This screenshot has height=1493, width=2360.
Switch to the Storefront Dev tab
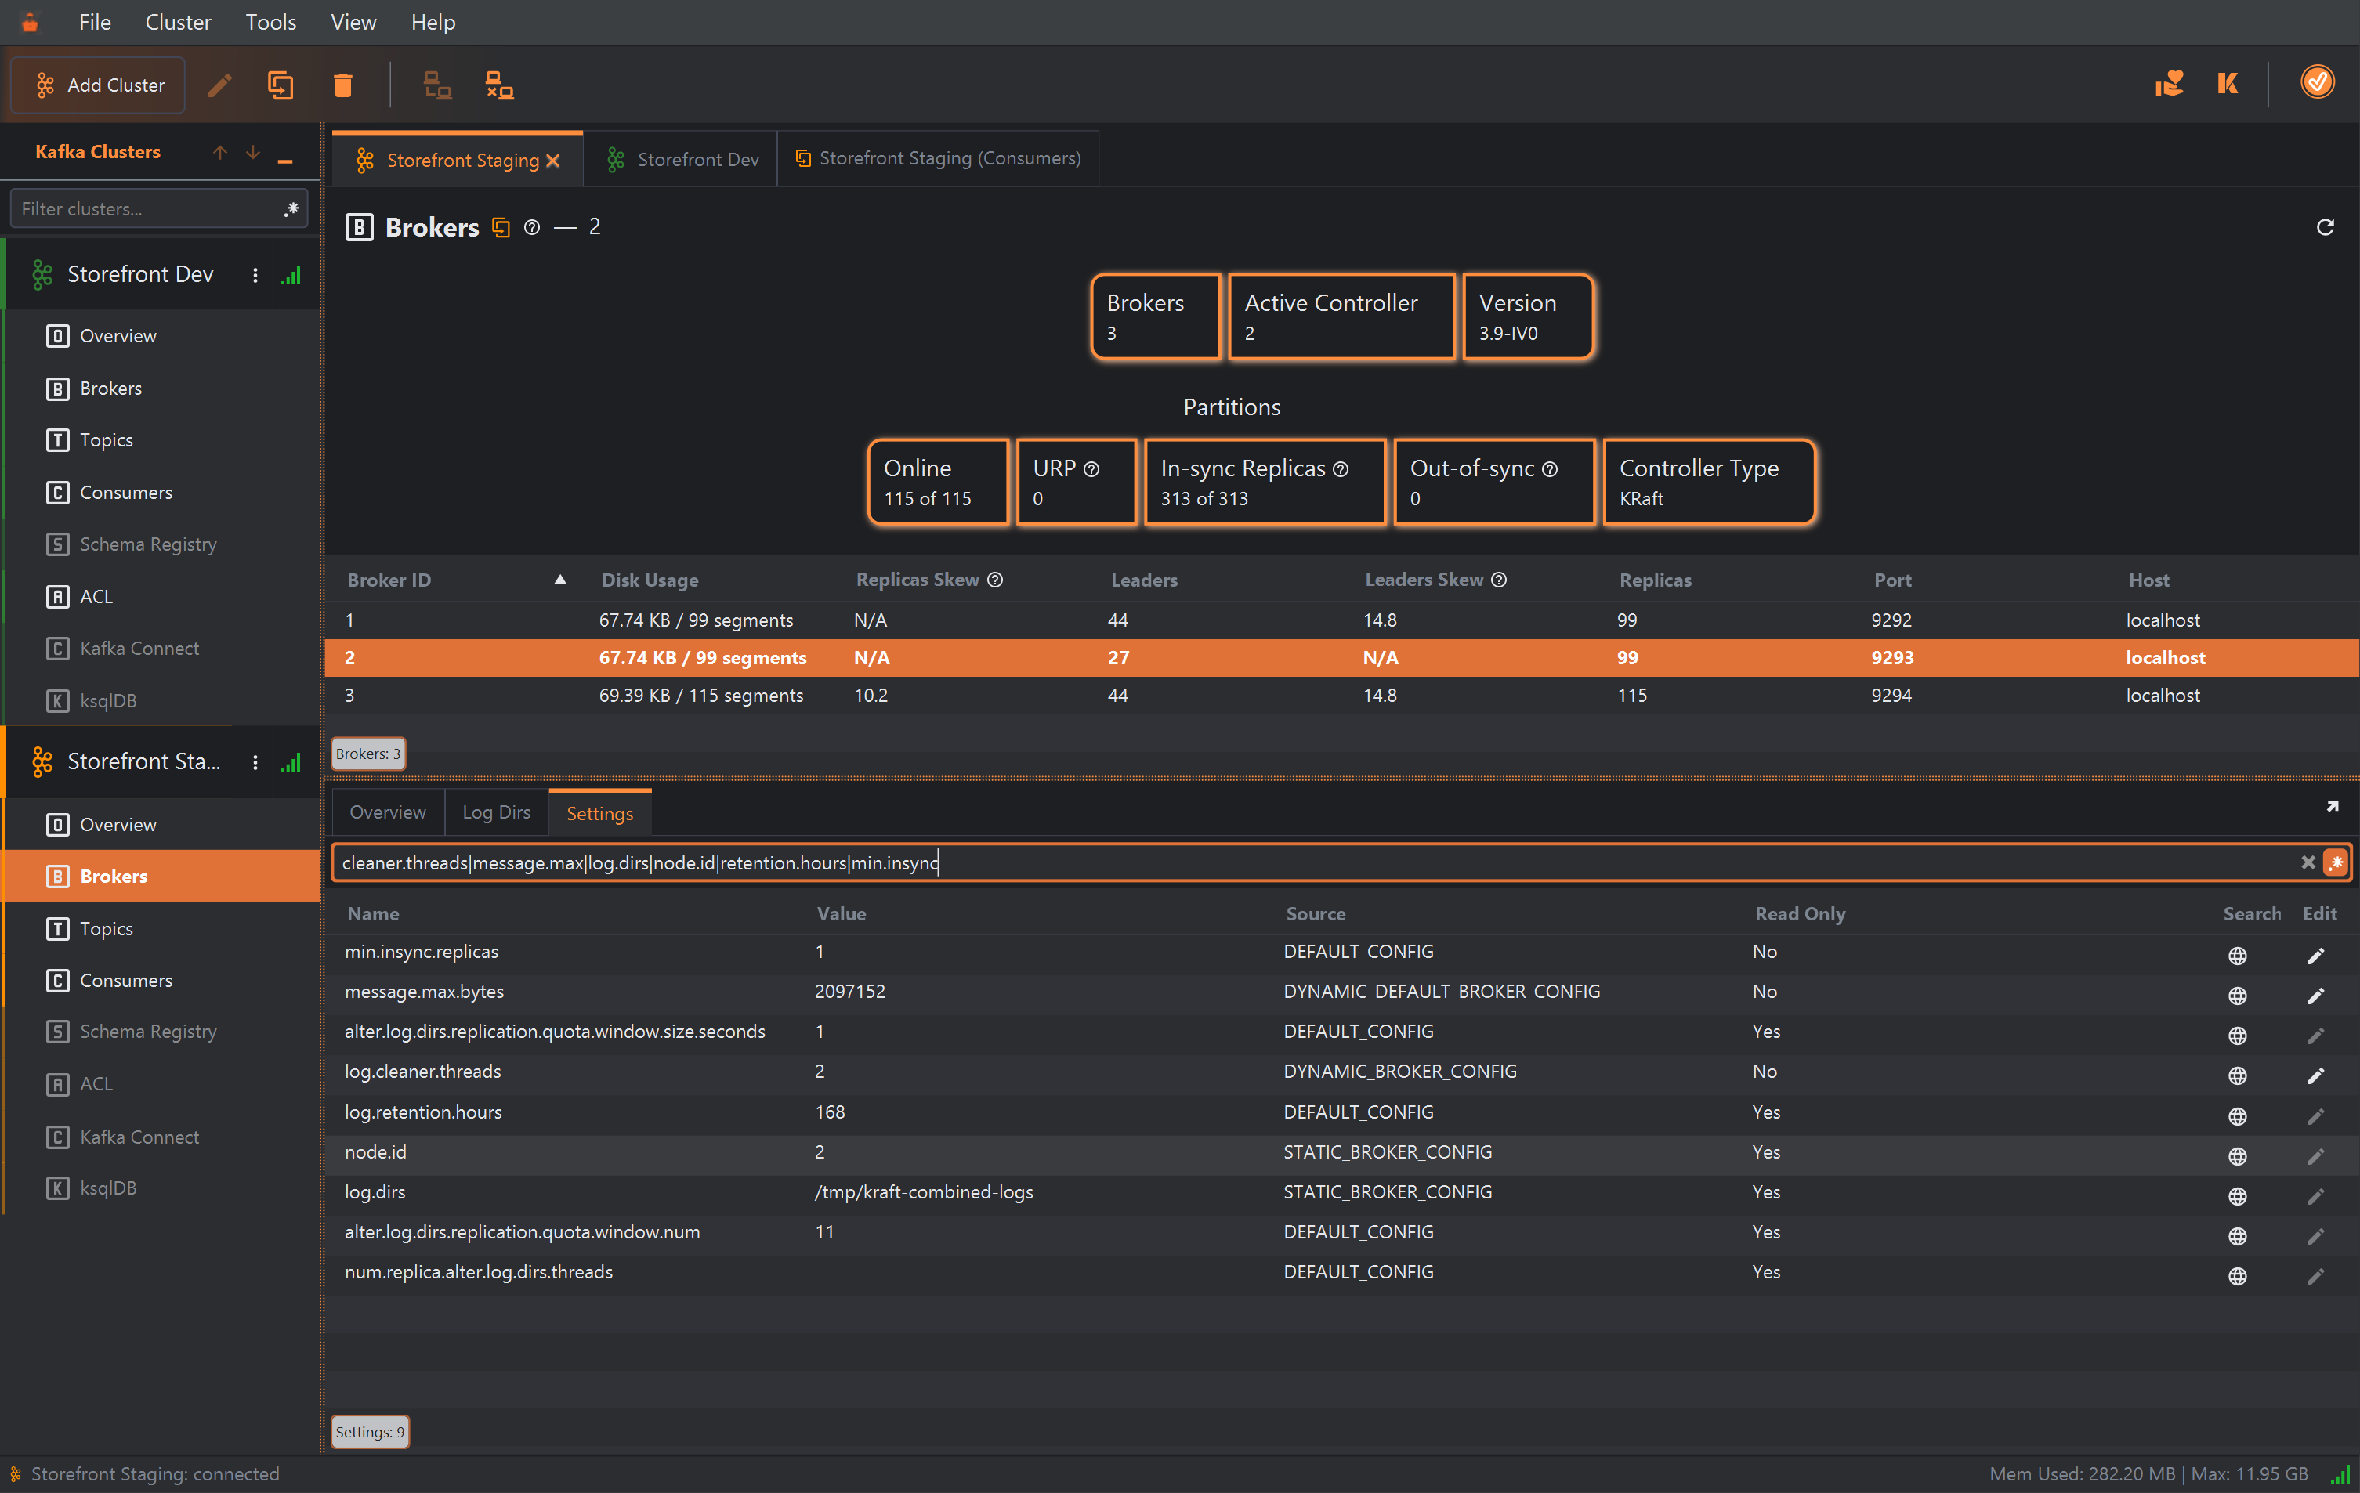point(681,159)
